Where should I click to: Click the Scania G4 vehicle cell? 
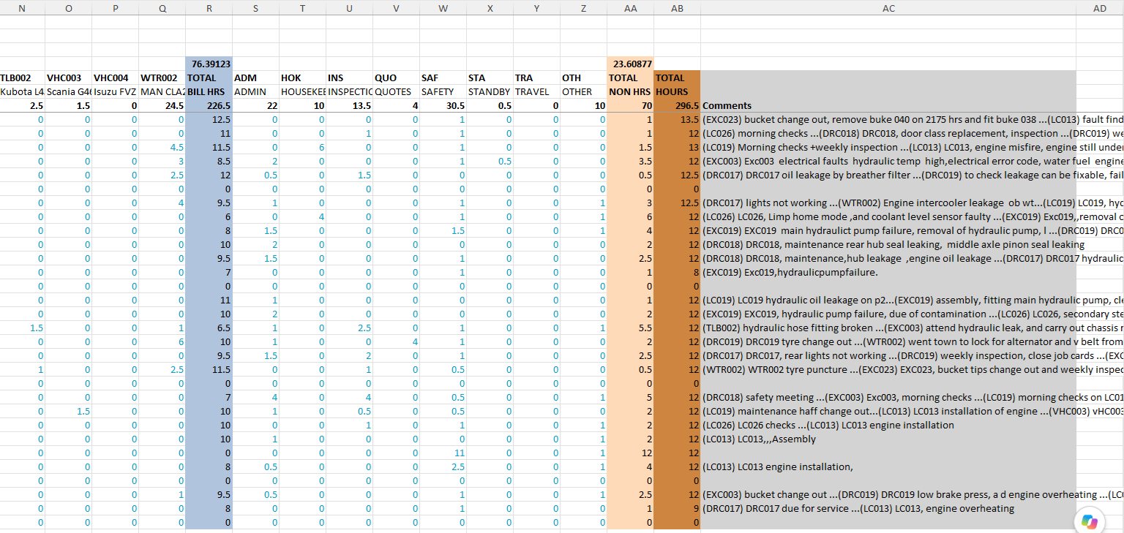[x=69, y=91]
